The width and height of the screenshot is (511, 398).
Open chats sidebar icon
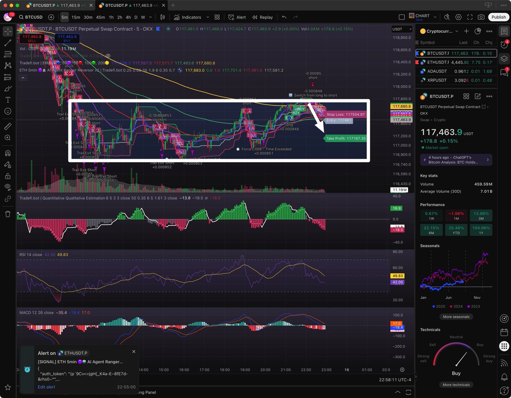click(504, 72)
